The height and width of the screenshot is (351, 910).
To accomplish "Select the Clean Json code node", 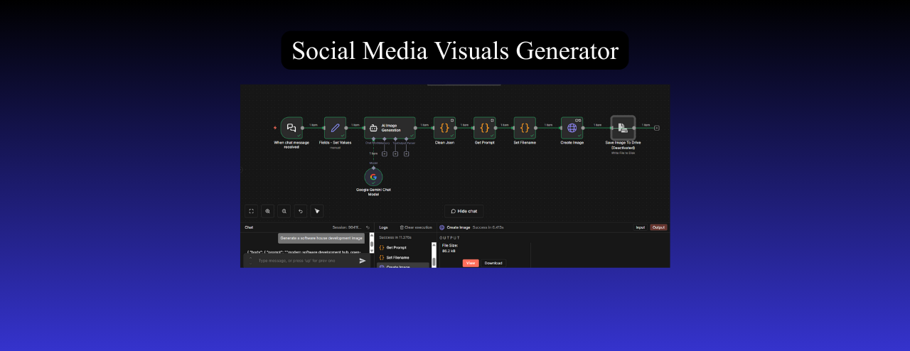I will pos(444,128).
